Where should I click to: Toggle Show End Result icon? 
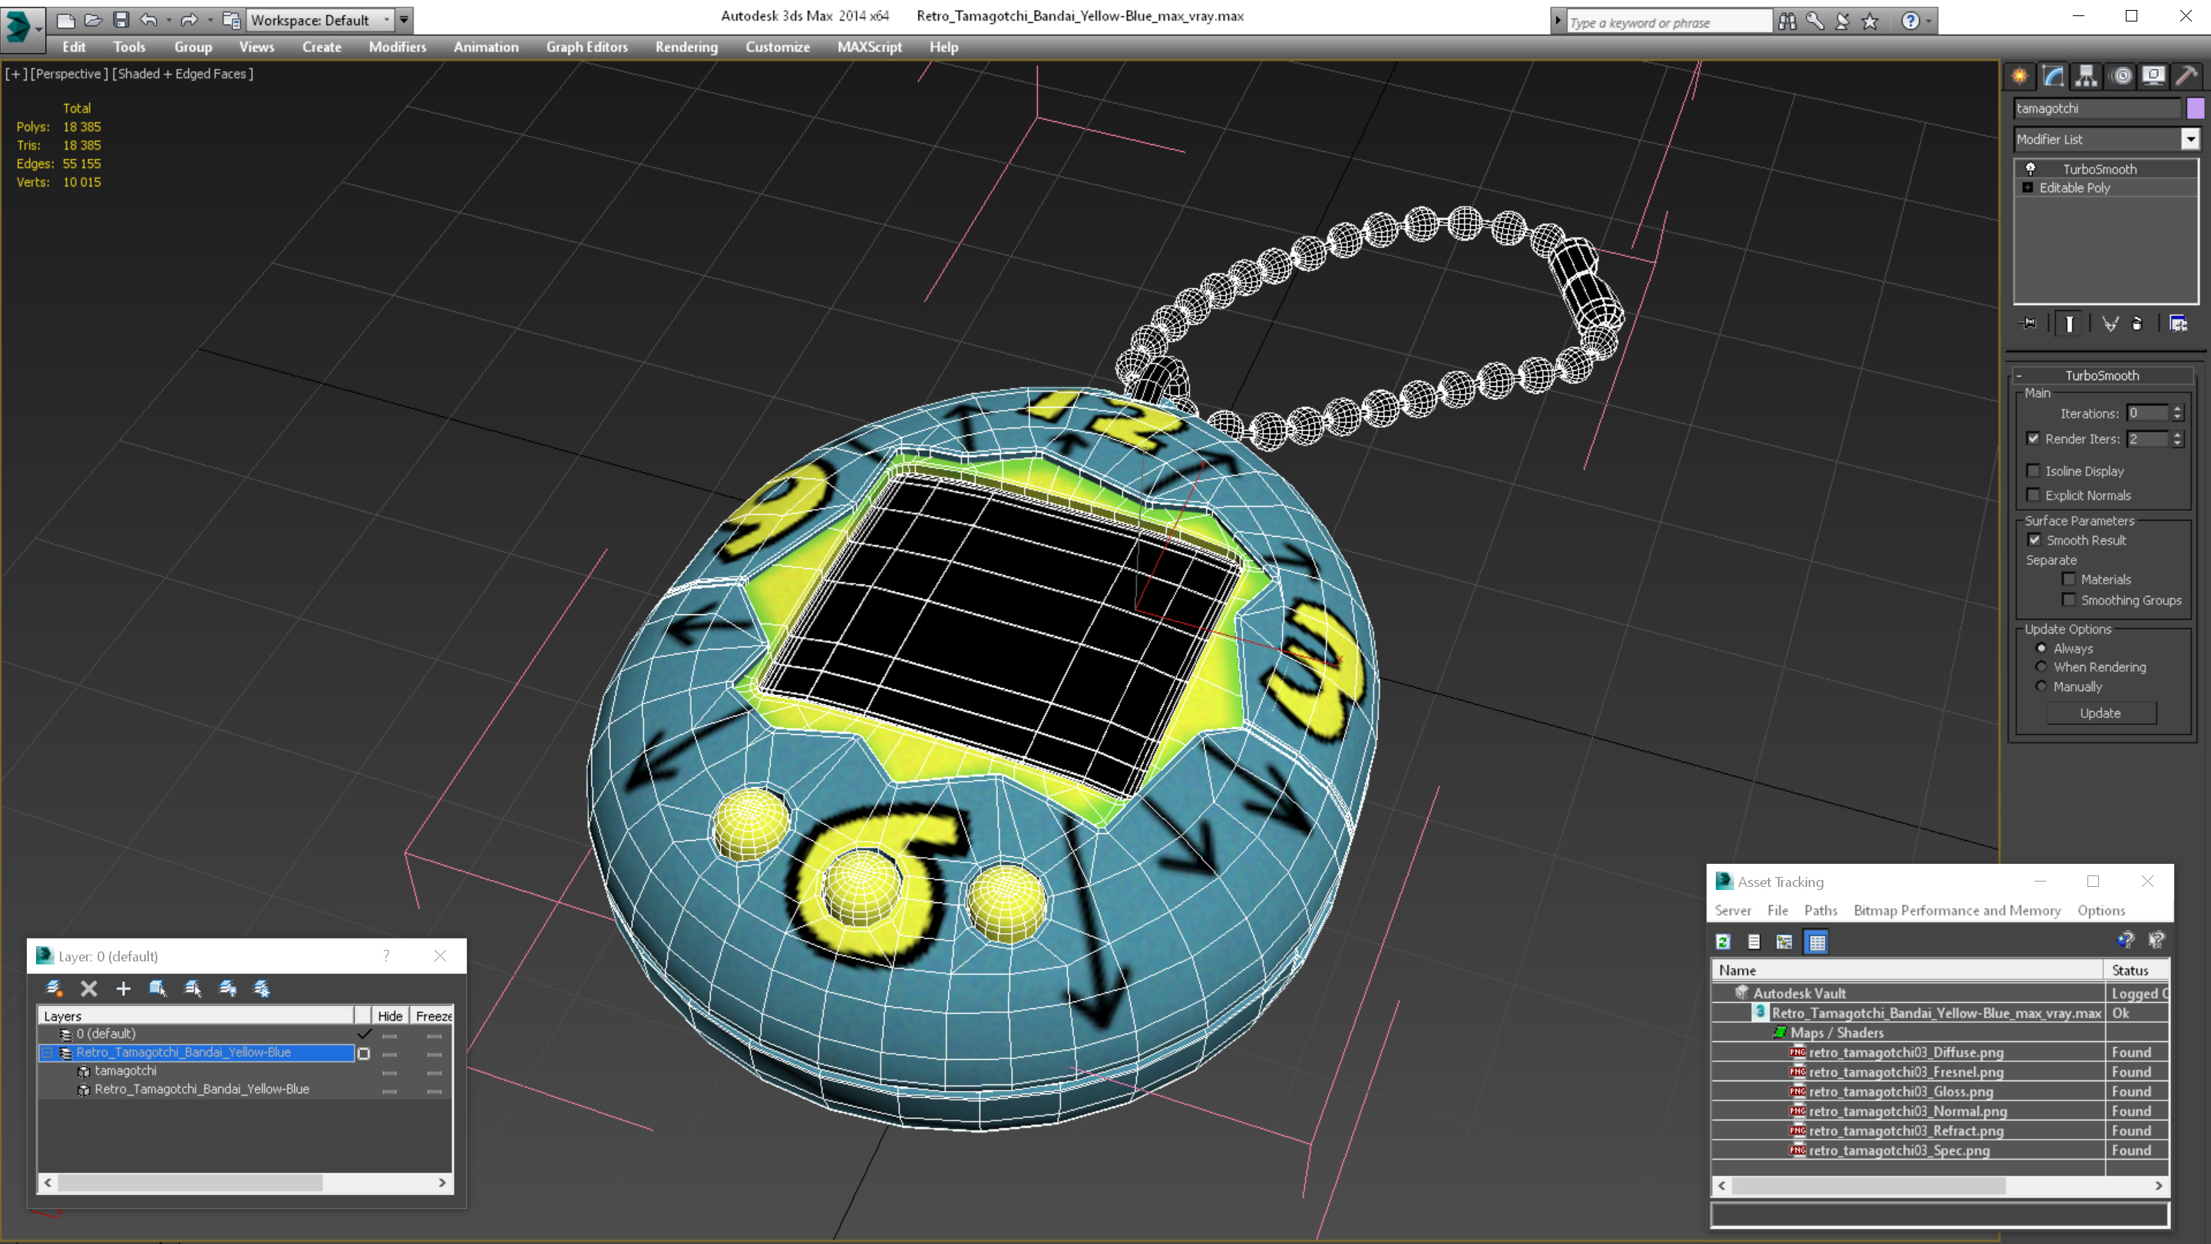[2070, 323]
